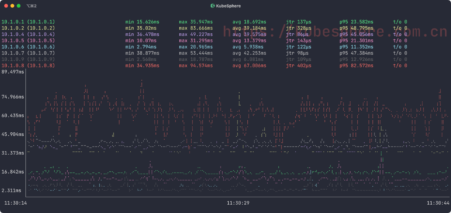Click the 11:30:29 middle time marker
Viewport: 451px width, 213px height.
[x=238, y=203]
